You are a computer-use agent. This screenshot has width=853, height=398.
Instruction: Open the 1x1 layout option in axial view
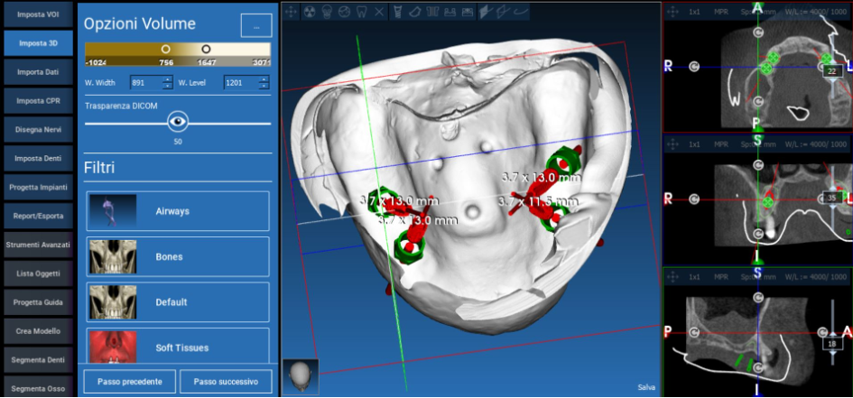(695, 12)
